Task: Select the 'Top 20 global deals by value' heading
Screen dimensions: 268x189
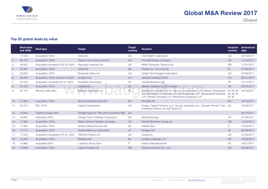Action: pos(34,39)
